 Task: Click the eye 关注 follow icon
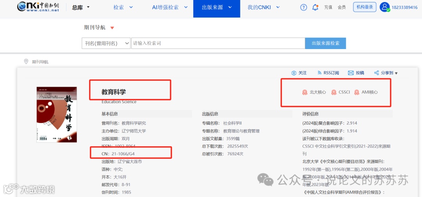pyautogui.click(x=294, y=73)
